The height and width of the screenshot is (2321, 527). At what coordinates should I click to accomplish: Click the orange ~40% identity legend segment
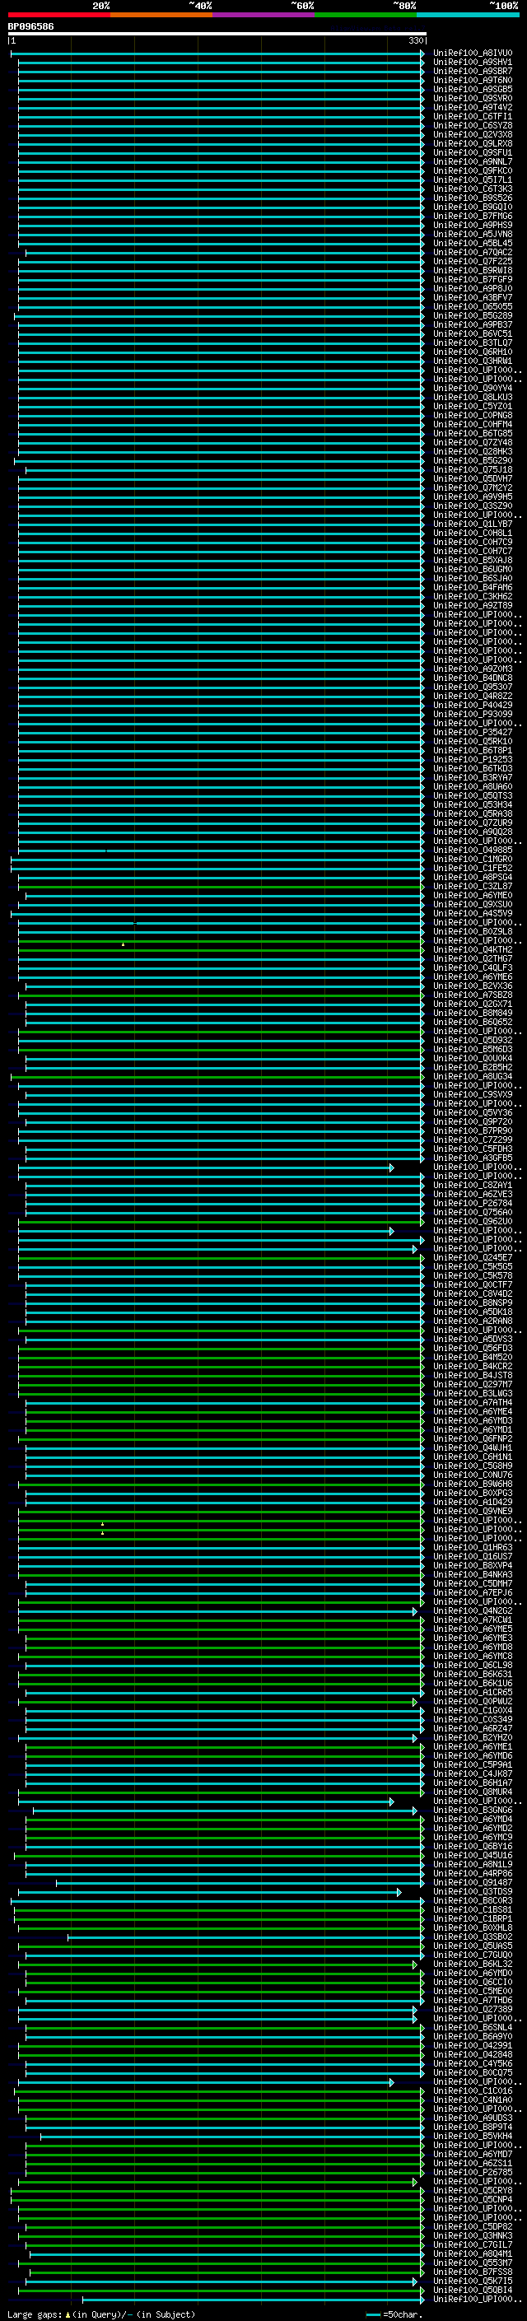pos(161,15)
